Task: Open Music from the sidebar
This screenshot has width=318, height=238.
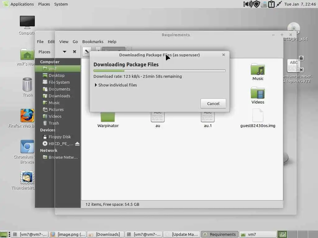Action: [58, 103]
